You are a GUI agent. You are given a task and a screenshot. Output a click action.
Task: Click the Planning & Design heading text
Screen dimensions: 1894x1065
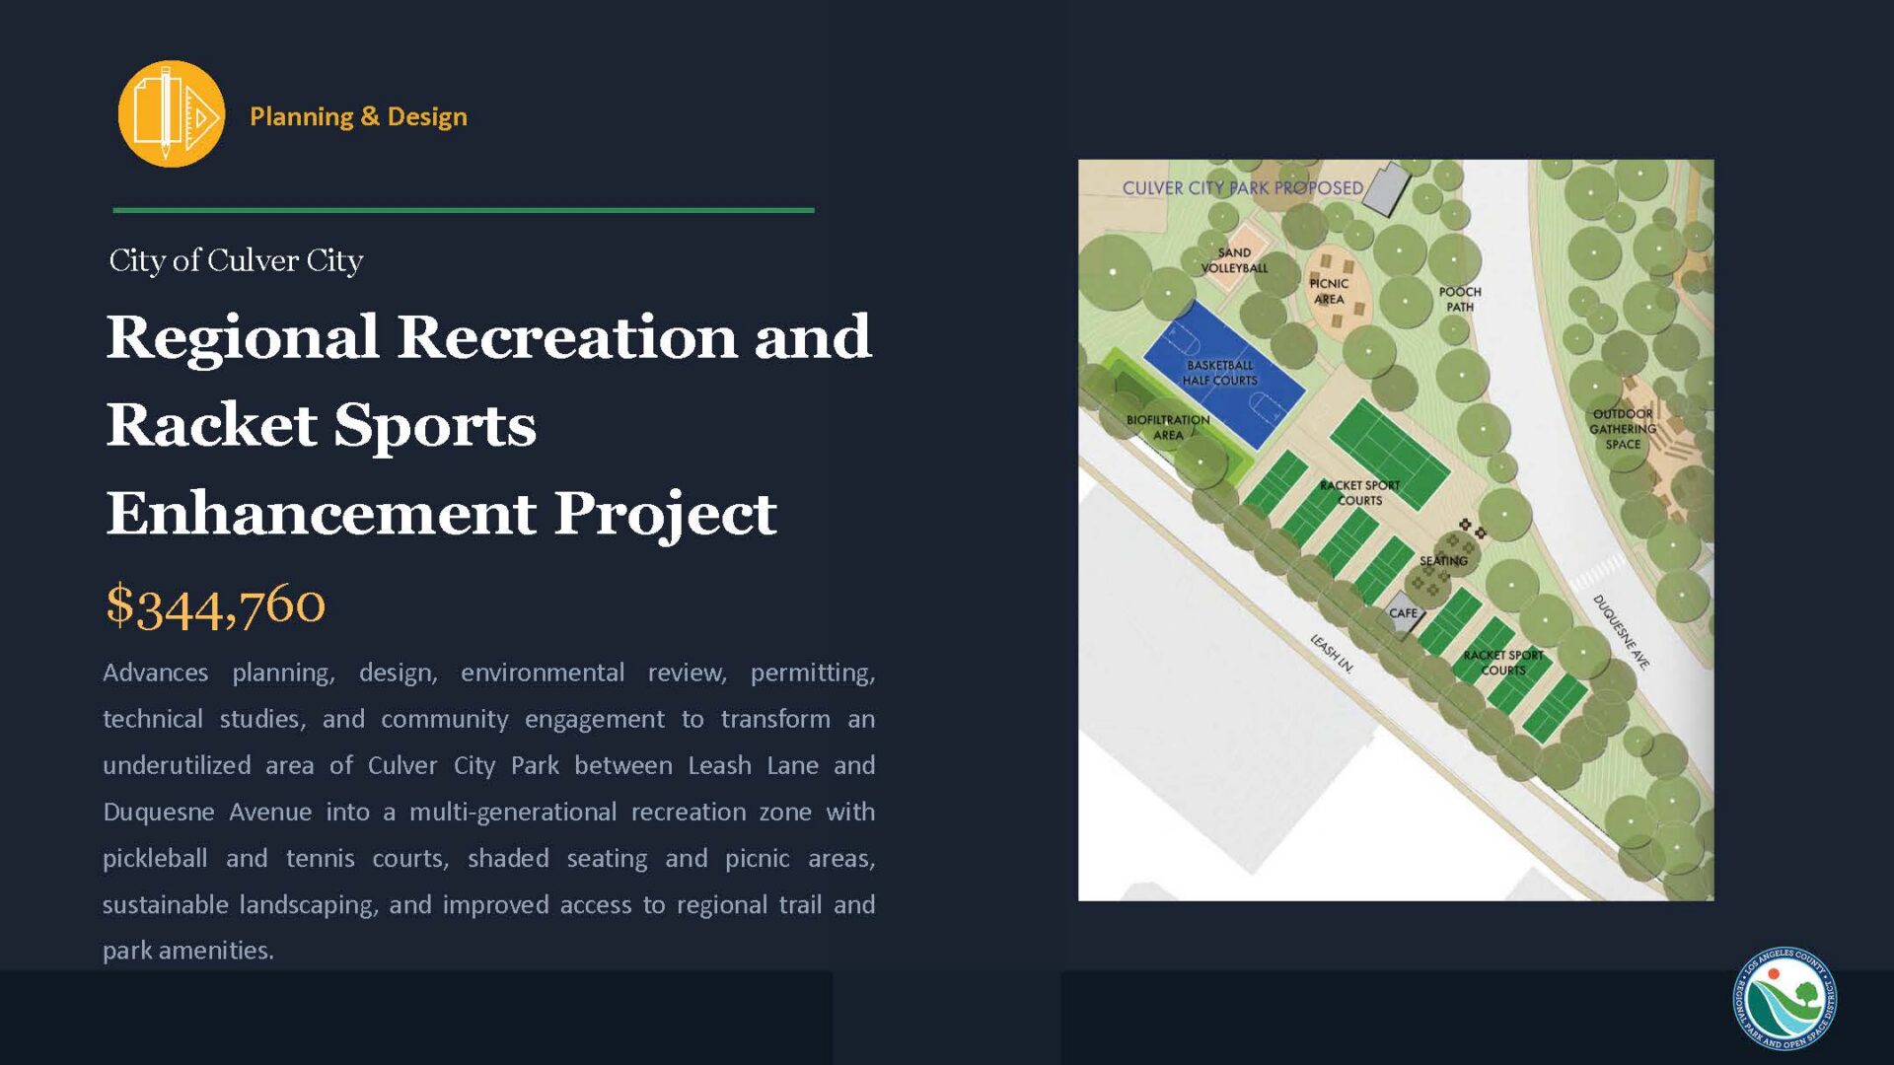(x=358, y=116)
